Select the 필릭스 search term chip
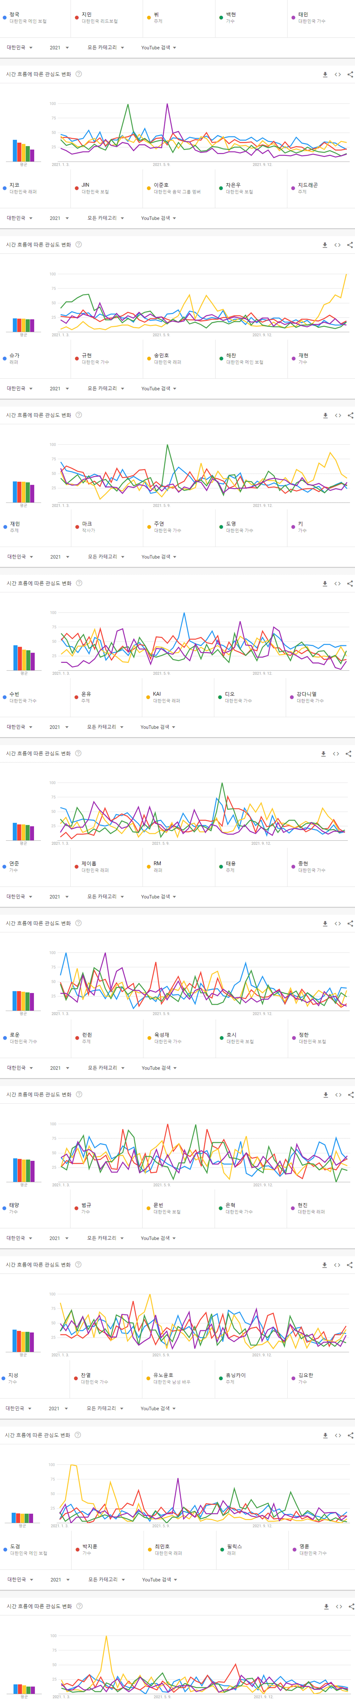355x1702 pixels. coord(251,1549)
